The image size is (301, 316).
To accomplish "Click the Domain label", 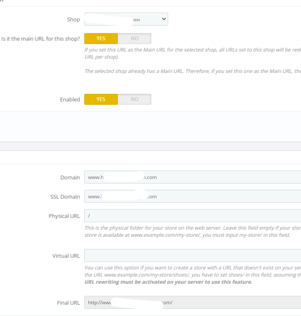I will [70, 177].
